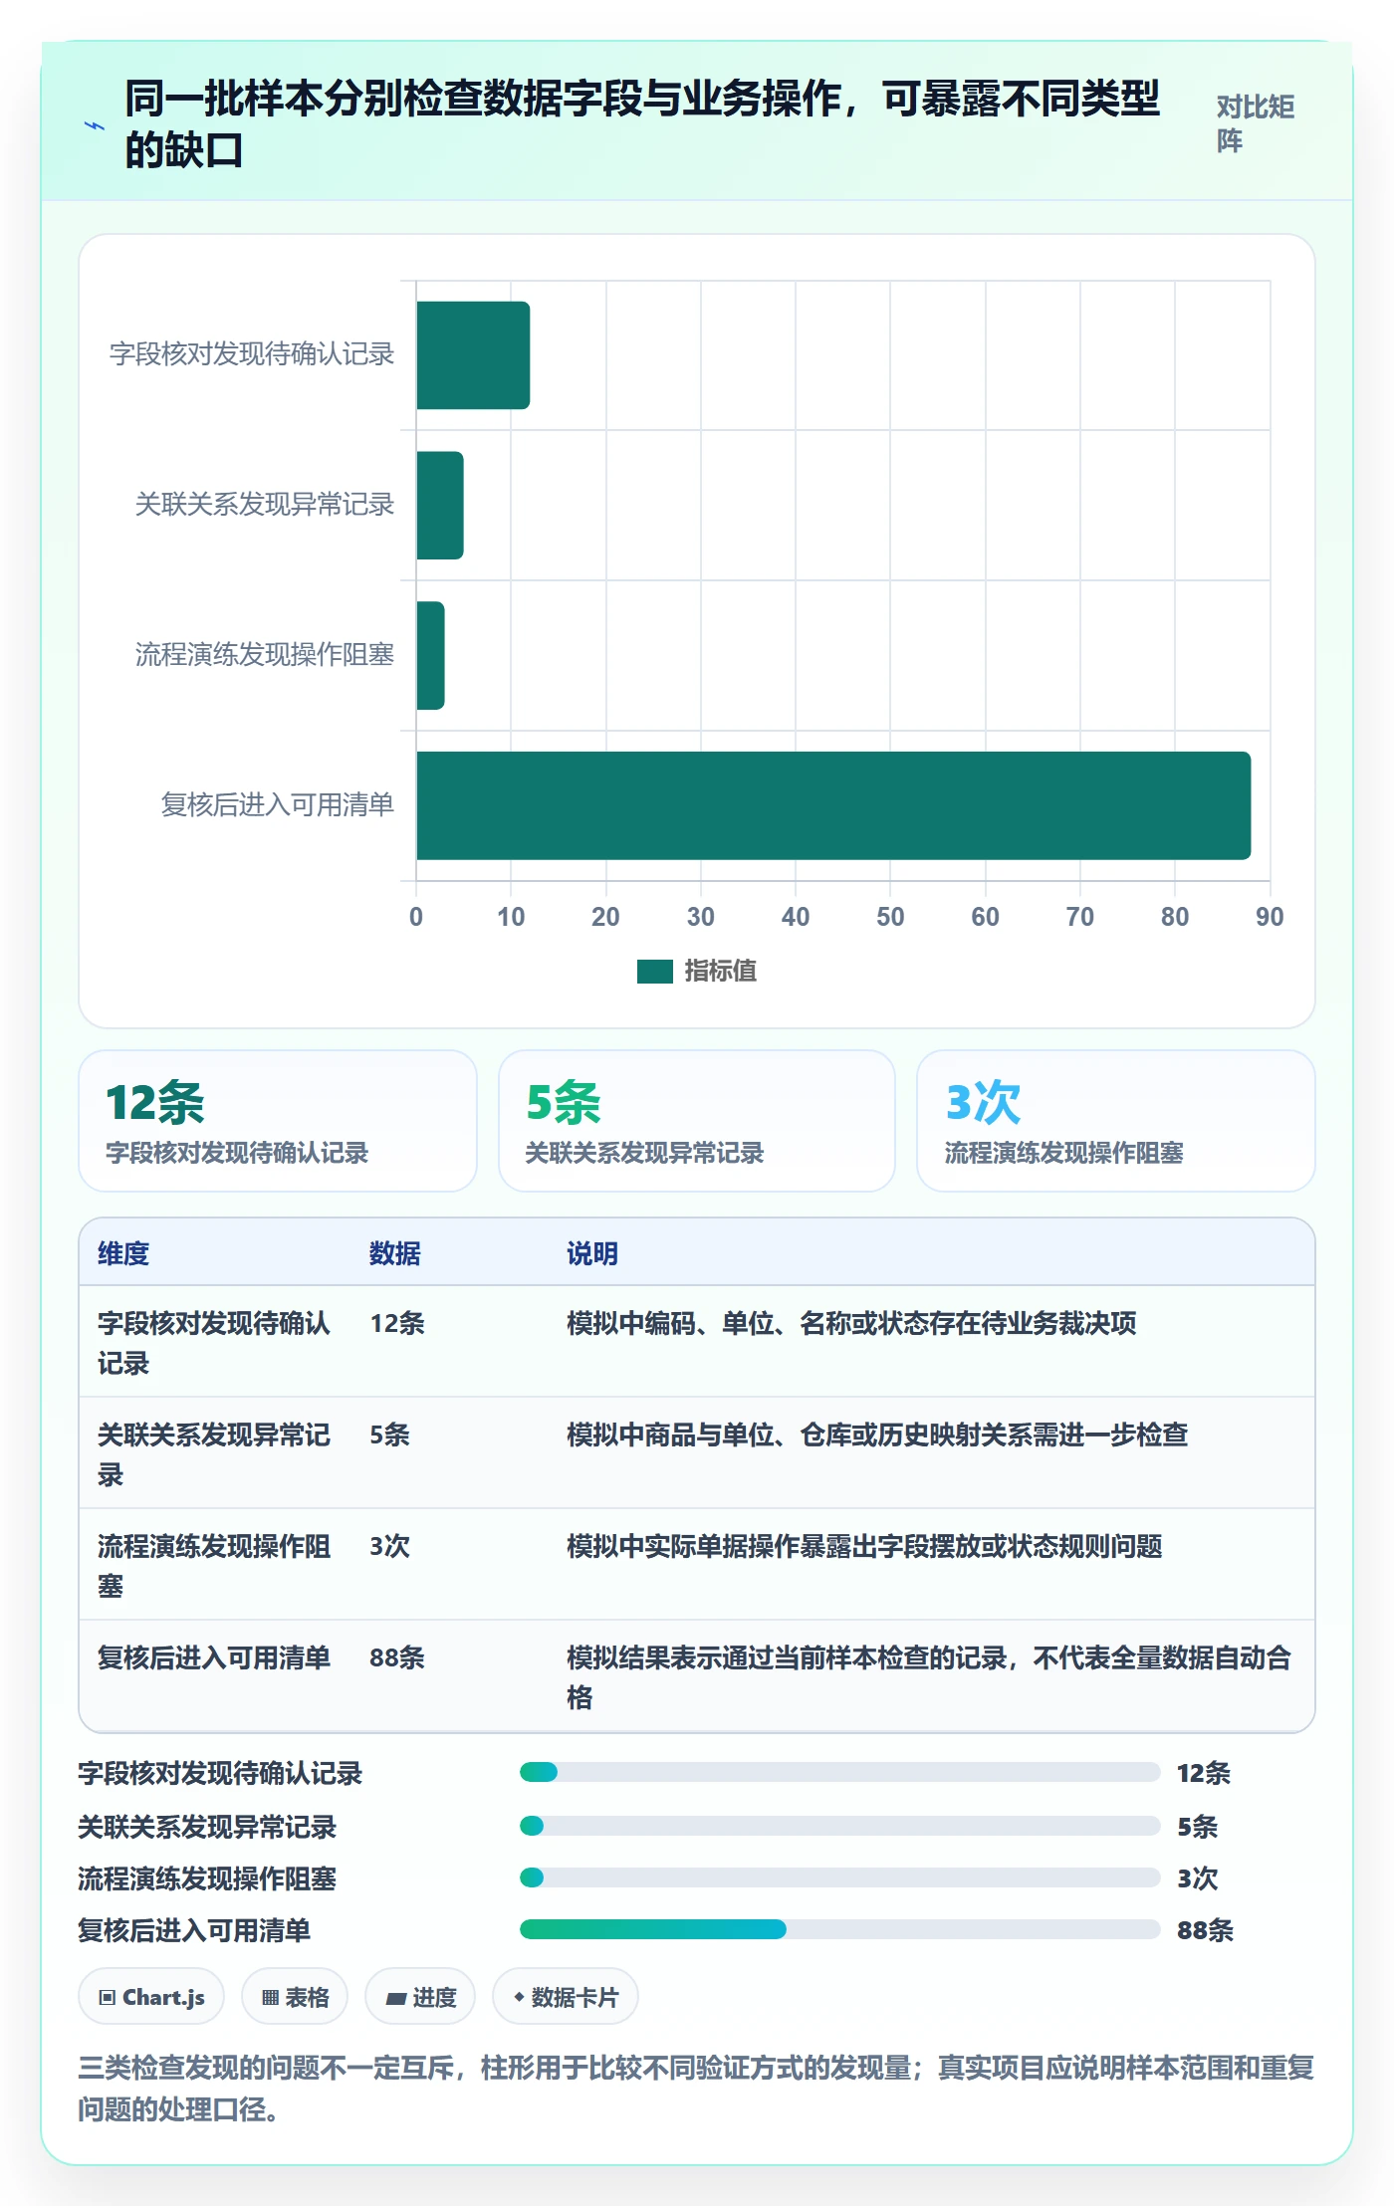The height and width of the screenshot is (2206, 1394).
Task: Toggle the 指标值 legend color swatch
Action: tap(654, 972)
